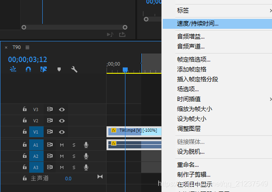Choose 速度/持续时间... from context menu

217,23
